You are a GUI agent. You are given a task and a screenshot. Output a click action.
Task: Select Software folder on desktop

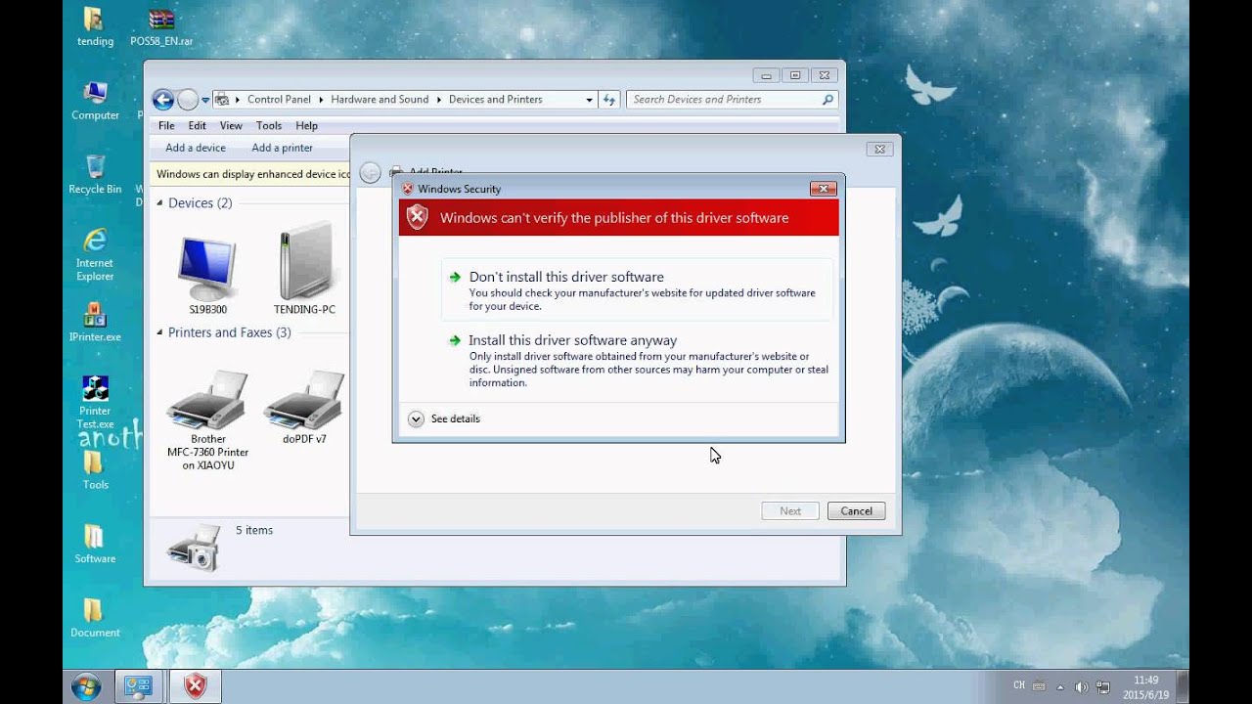point(95,544)
